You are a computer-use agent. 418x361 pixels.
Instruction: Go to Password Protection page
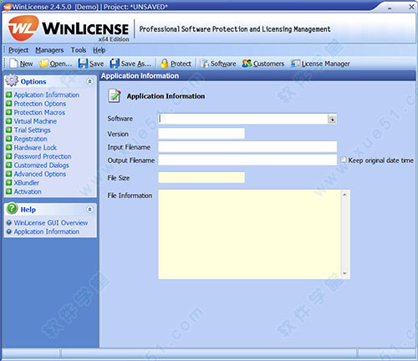coord(43,156)
